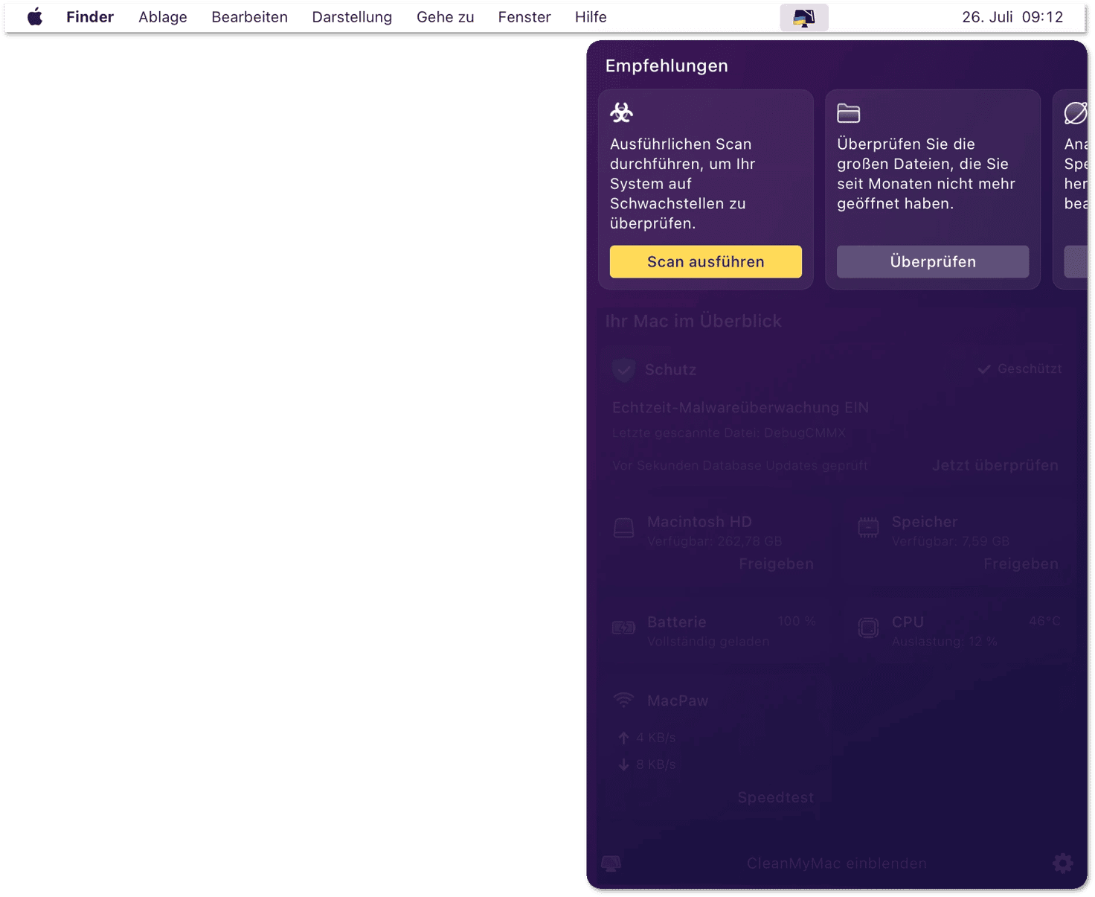
Task: Open settings via the gear icon
Action: tap(1062, 864)
